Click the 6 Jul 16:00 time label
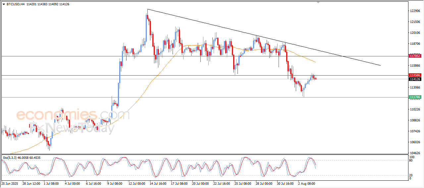Image resolution: width=424 pixels, height=188 pixels. click(94, 183)
